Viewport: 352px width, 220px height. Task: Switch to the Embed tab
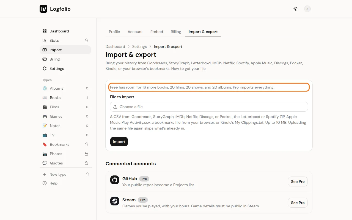[157, 32]
